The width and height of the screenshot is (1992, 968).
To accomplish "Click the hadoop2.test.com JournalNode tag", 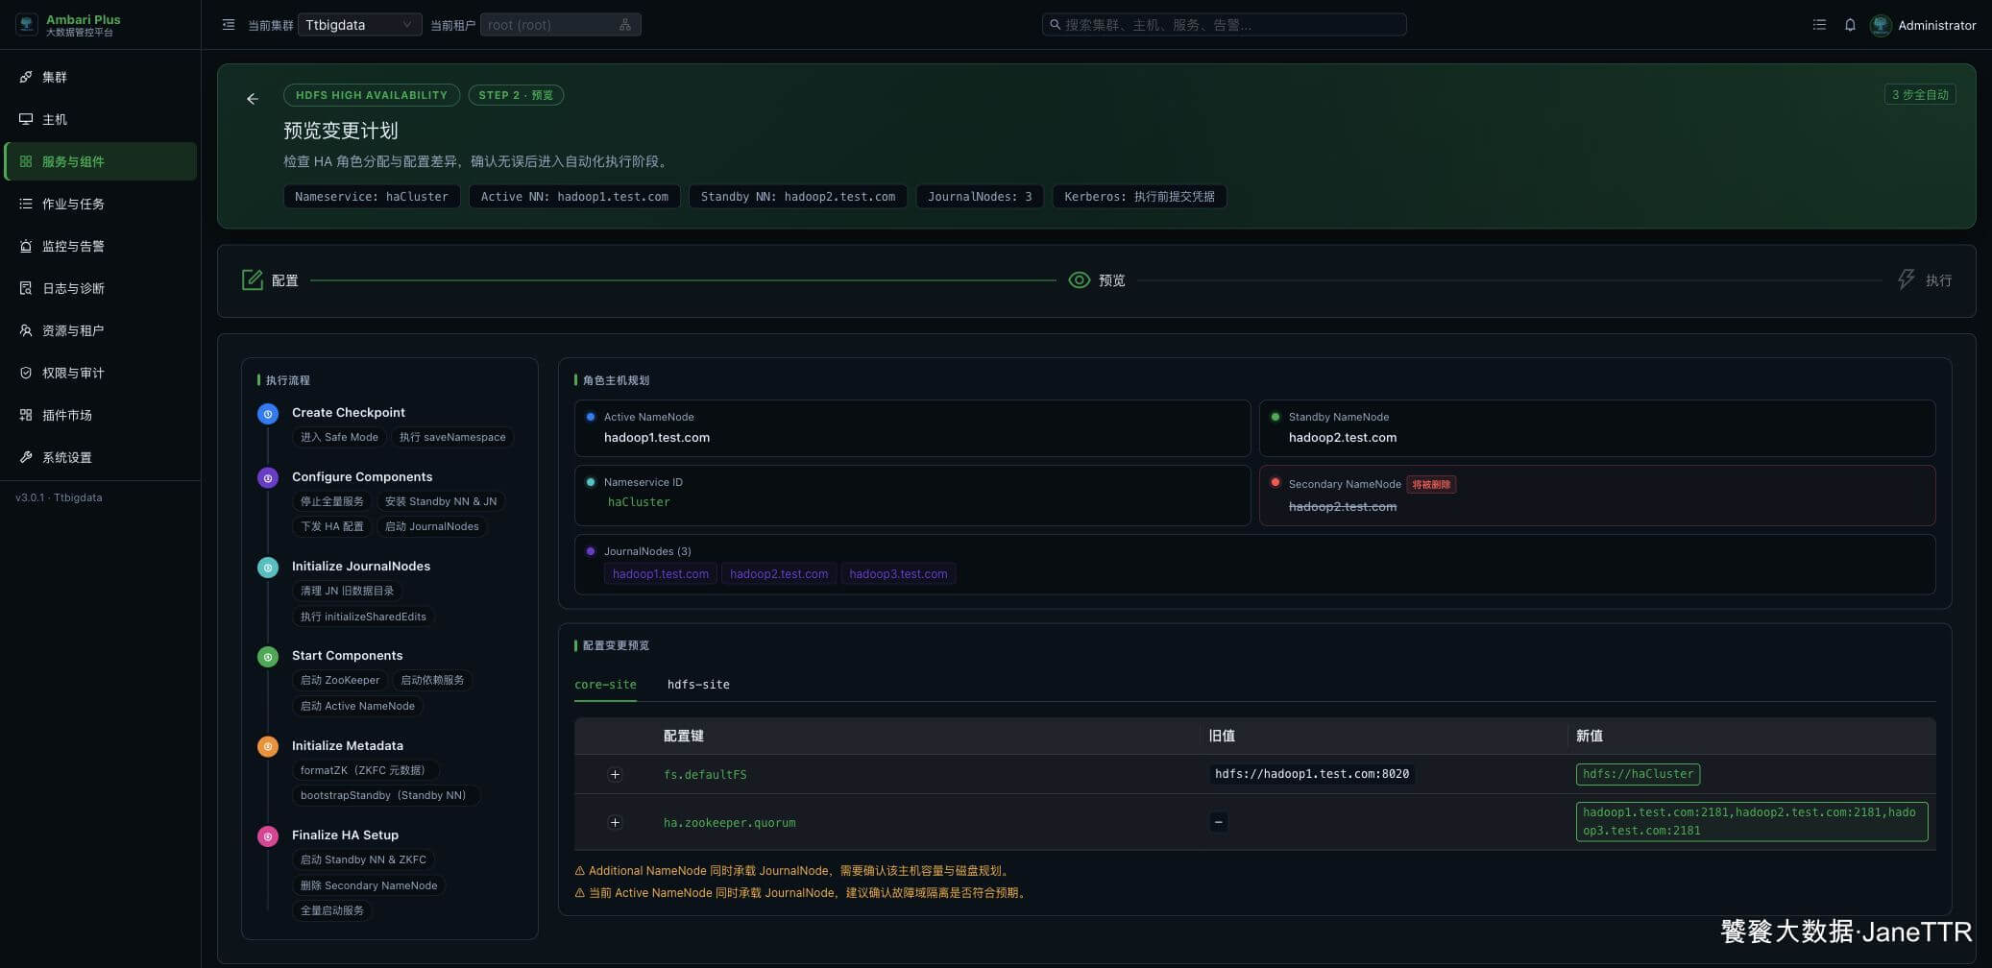I will pyautogui.click(x=779, y=574).
